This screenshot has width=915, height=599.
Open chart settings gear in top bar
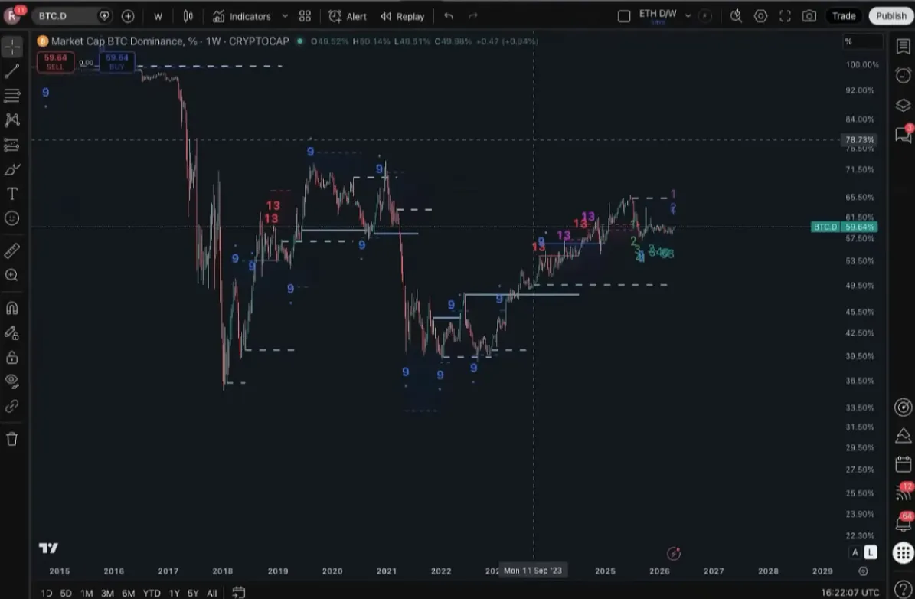tap(760, 16)
